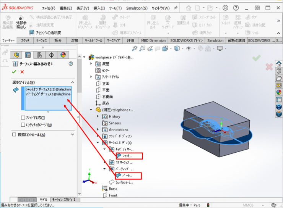Viewport: 283px width, 208px height.
Task: Open the DimXpertManager crosshair tab icon
Action: coord(52,55)
